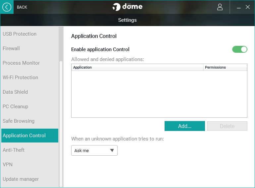Click the Add... button
255x188 pixels.
coord(185,126)
